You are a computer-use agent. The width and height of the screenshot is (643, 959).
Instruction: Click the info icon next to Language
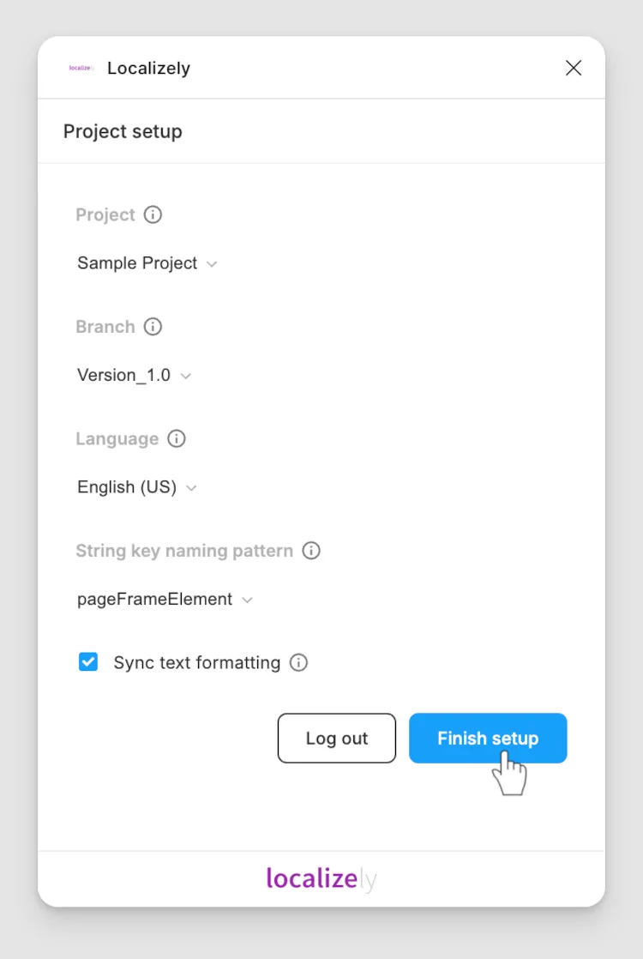[177, 438]
